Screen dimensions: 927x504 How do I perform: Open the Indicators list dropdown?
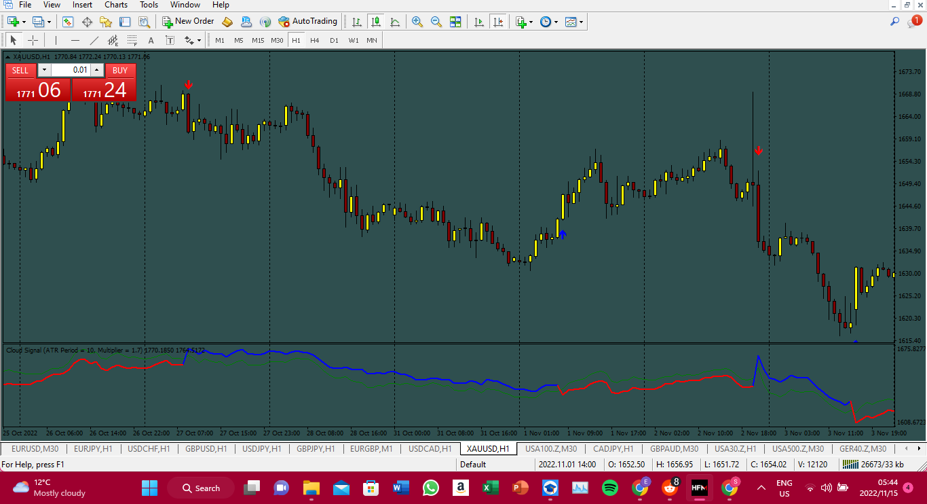(x=531, y=22)
